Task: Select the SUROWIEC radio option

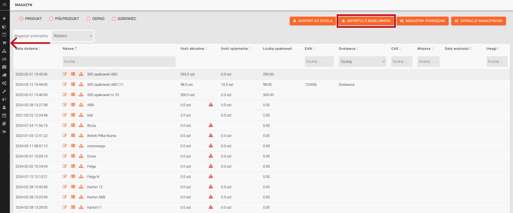Action: tap(114, 19)
